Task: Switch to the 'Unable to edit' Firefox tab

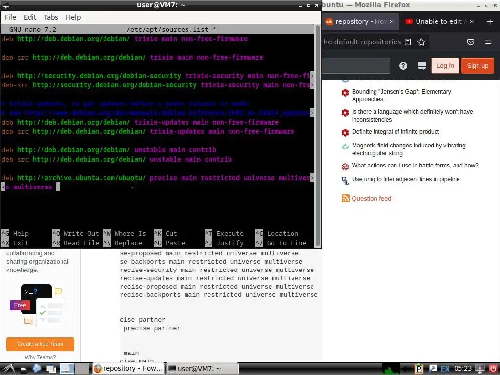Action: tap(439, 21)
